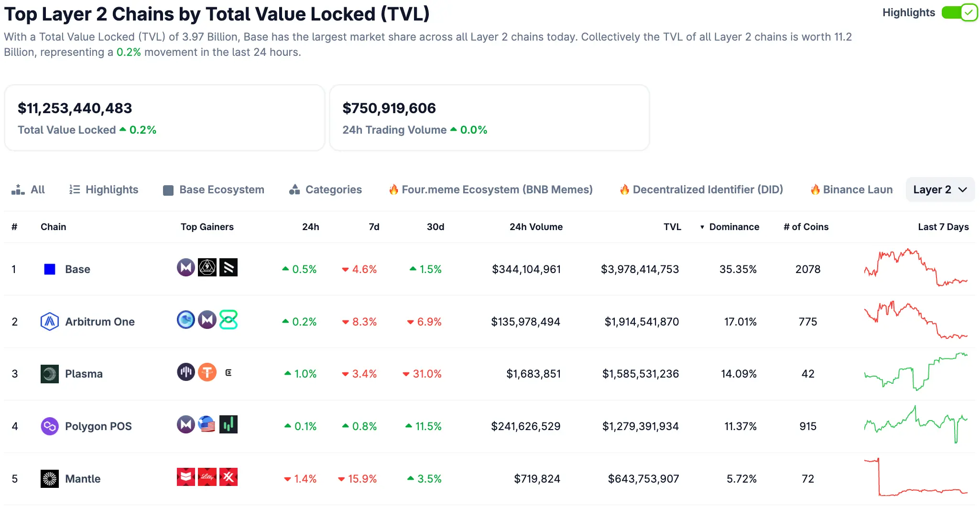Click the Decentralized Identifier (DID) tab
The width and height of the screenshot is (980, 506).
(701, 190)
